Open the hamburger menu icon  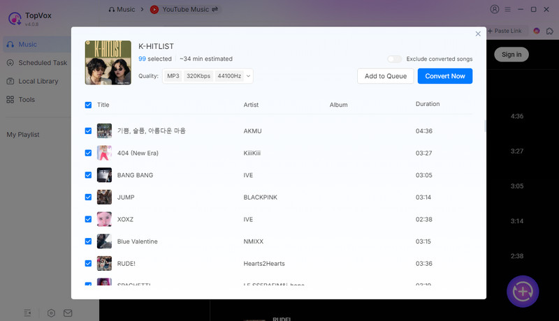click(508, 10)
